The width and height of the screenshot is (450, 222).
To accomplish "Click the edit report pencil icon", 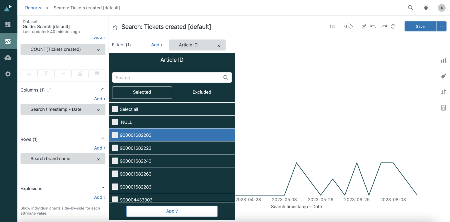I will (364, 26).
